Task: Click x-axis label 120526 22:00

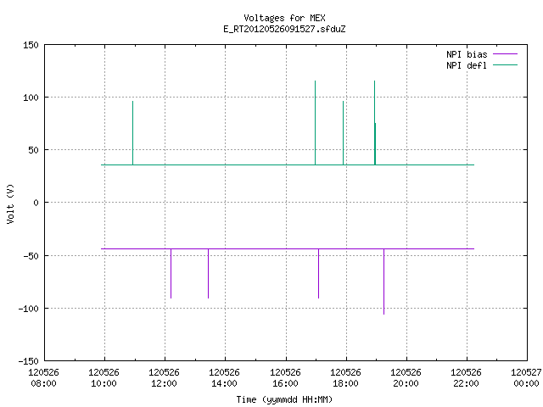Action: point(466,378)
